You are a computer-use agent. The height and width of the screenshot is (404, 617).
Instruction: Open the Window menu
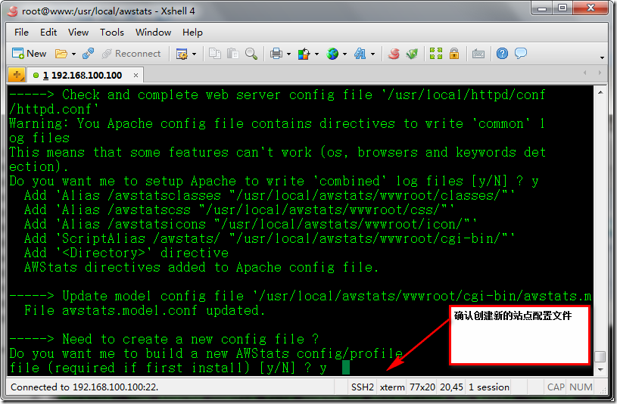pyautogui.click(x=153, y=33)
